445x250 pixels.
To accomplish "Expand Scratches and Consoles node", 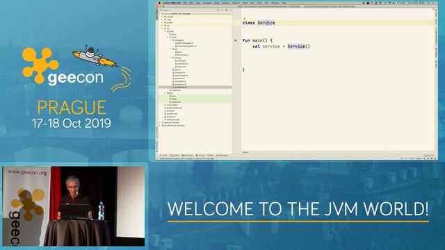I will 159,126.
